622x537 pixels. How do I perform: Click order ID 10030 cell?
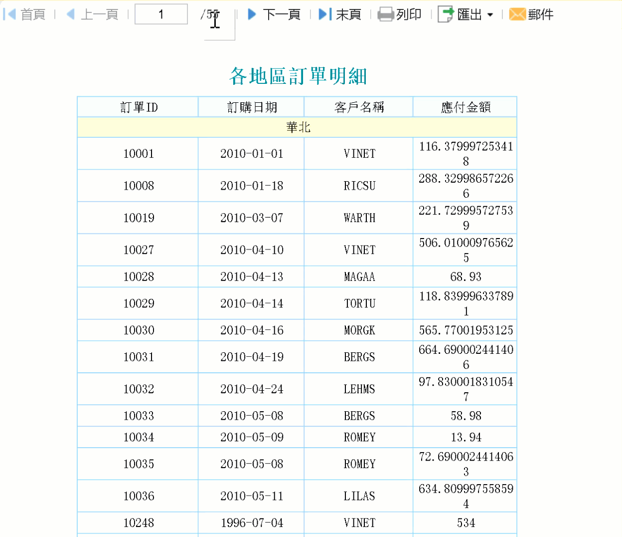138,330
